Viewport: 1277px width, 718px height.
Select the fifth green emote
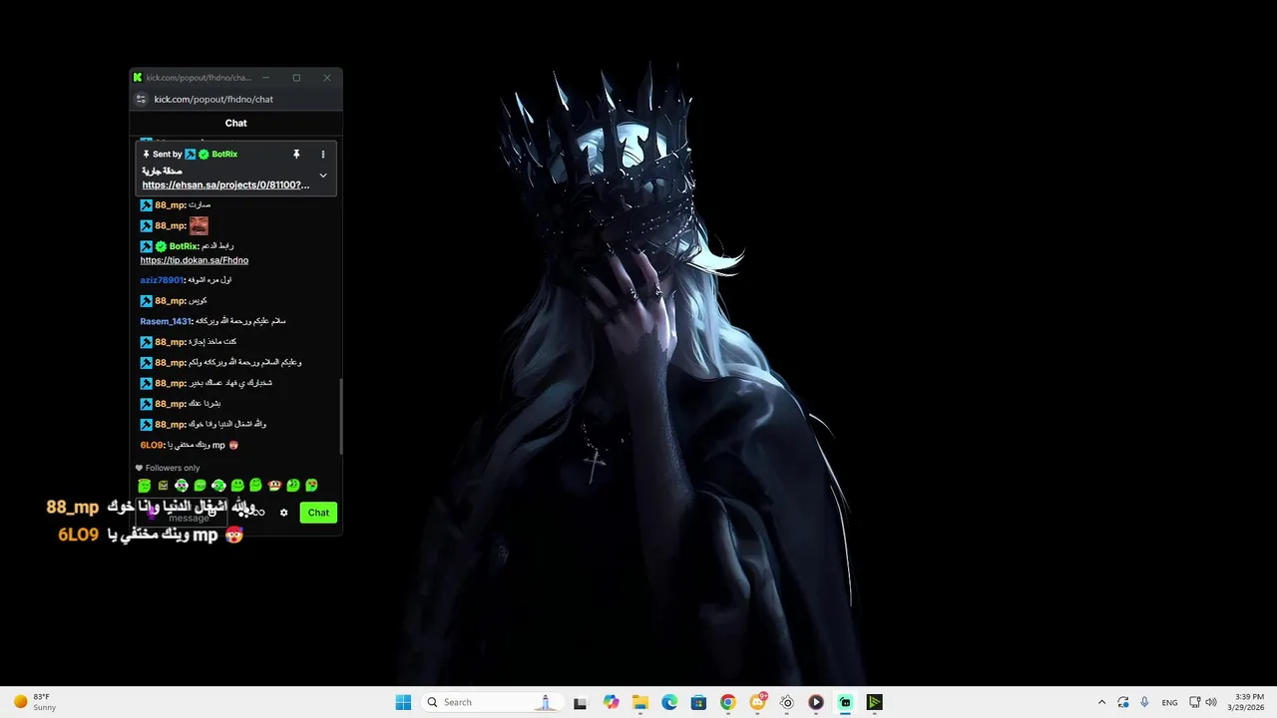[x=218, y=486]
